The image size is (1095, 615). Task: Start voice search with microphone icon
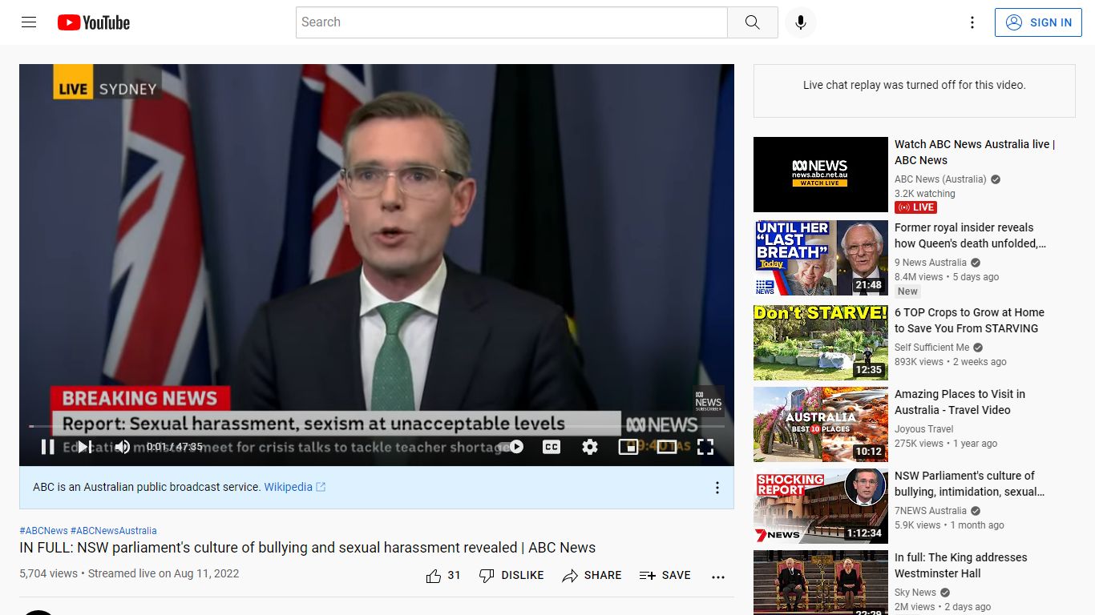tap(800, 22)
